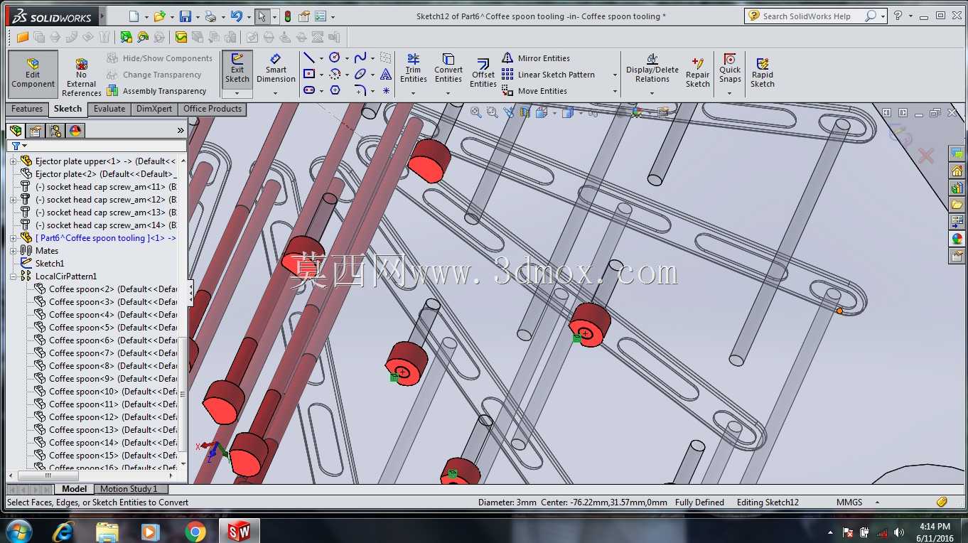
Task: Click the Print icon
Action: [210, 16]
